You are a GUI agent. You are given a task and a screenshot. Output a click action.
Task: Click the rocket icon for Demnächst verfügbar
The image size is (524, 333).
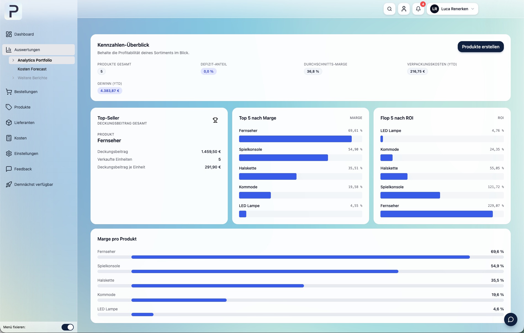pos(9,184)
